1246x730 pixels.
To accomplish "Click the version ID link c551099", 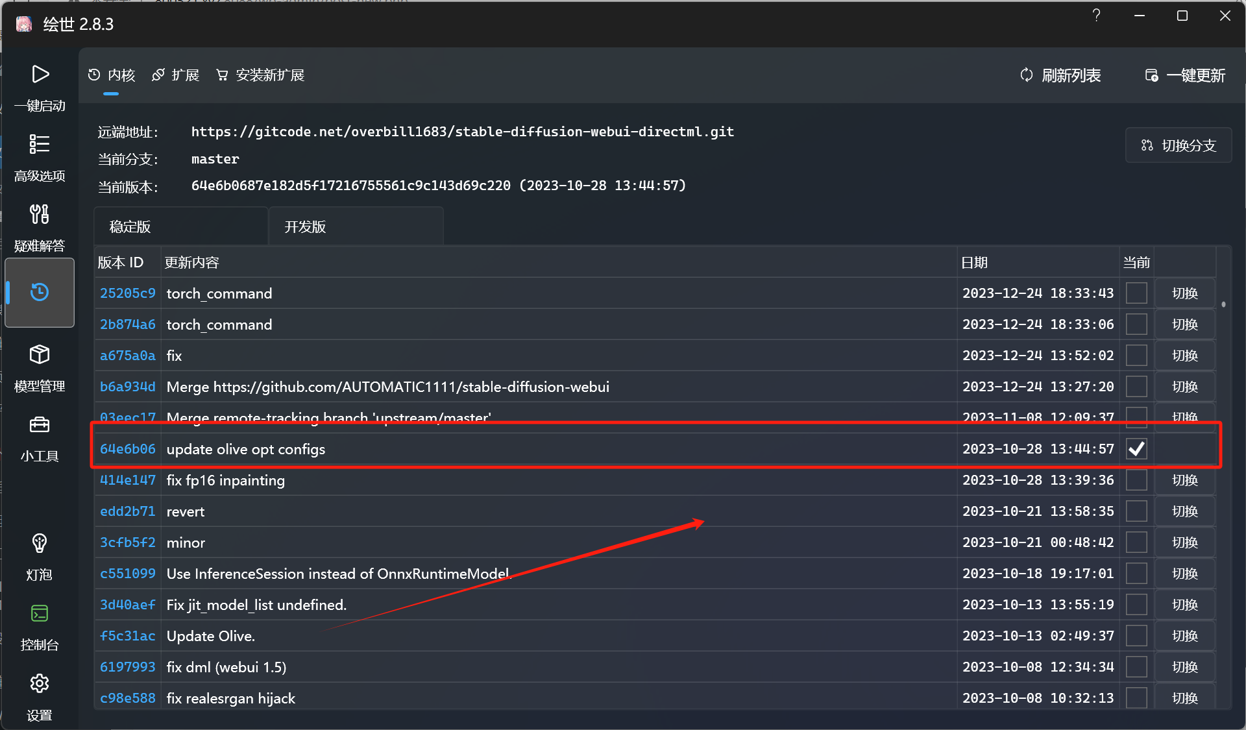I will tap(128, 574).
